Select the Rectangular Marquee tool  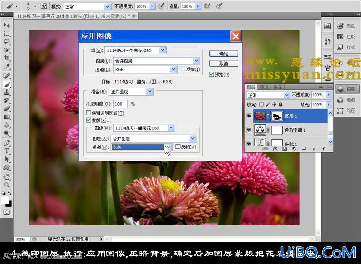pyautogui.click(x=7, y=33)
